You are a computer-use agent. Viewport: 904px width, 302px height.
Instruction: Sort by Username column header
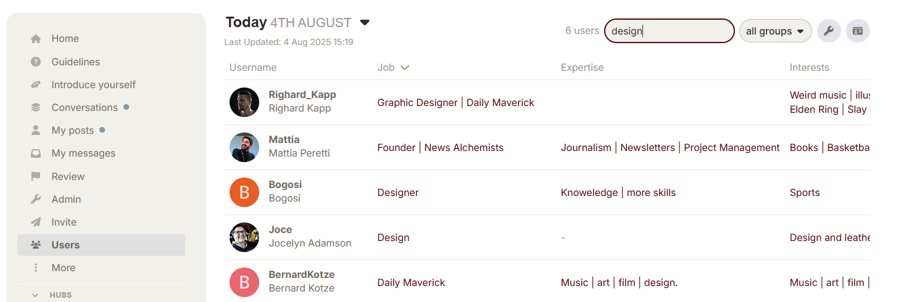[253, 68]
